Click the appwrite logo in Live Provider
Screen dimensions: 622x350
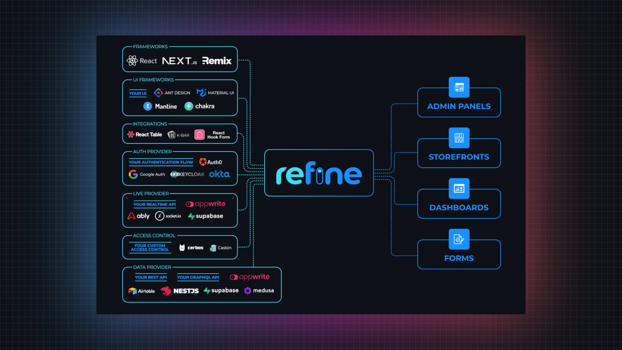(x=206, y=204)
